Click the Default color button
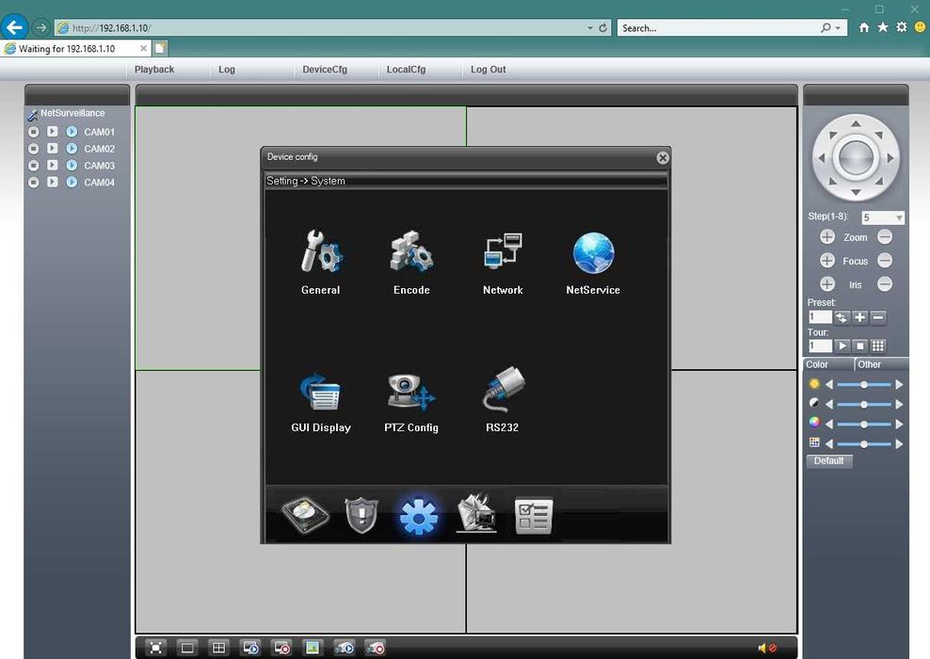930x659 pixels. (828, 461)
